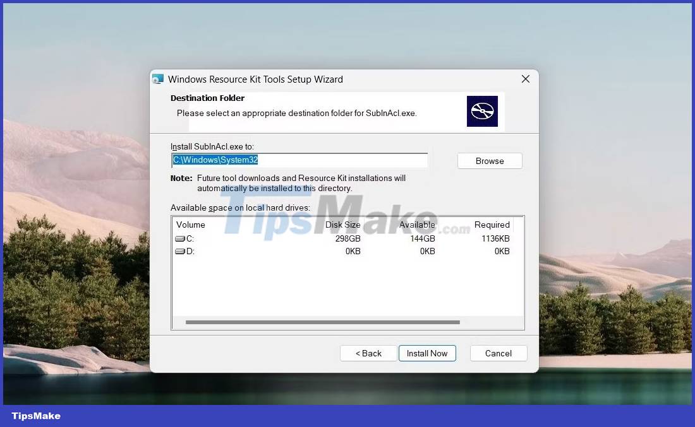Open Browse to pick a folder
This screenshot has width=695, height=427.
click(x=490, y=161)
